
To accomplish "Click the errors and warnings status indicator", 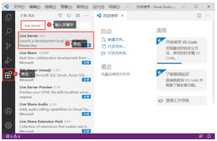I will pyautogui.click(x=13, y=136).
